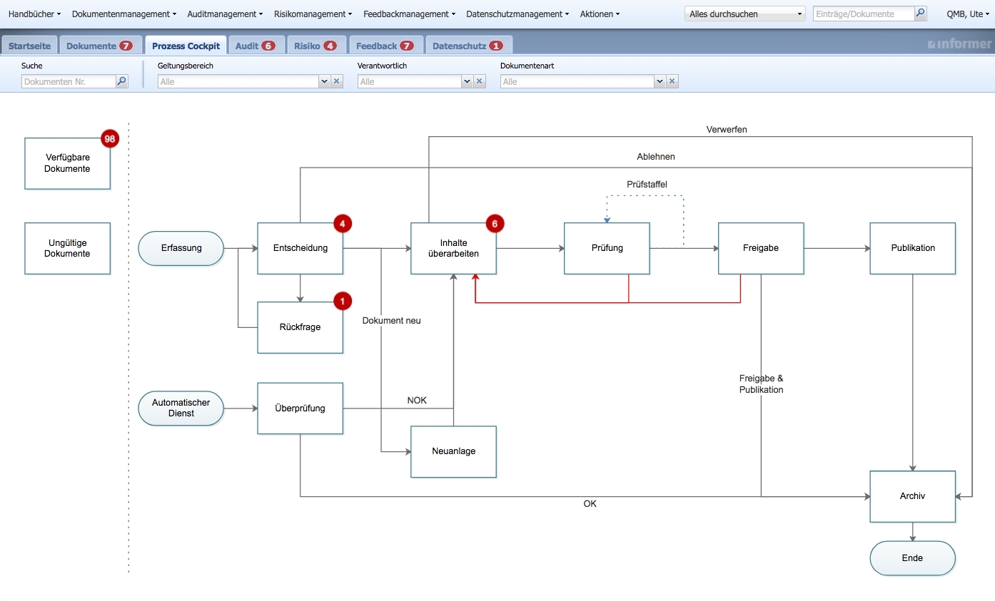995x601 pixels.
Task: Select the Archiv process step
Action: [913, 496]
